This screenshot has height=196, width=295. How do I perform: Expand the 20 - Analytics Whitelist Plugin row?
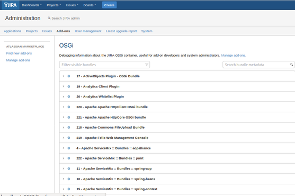click(64, 96)
